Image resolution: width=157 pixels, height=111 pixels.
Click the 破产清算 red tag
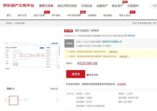68,31
